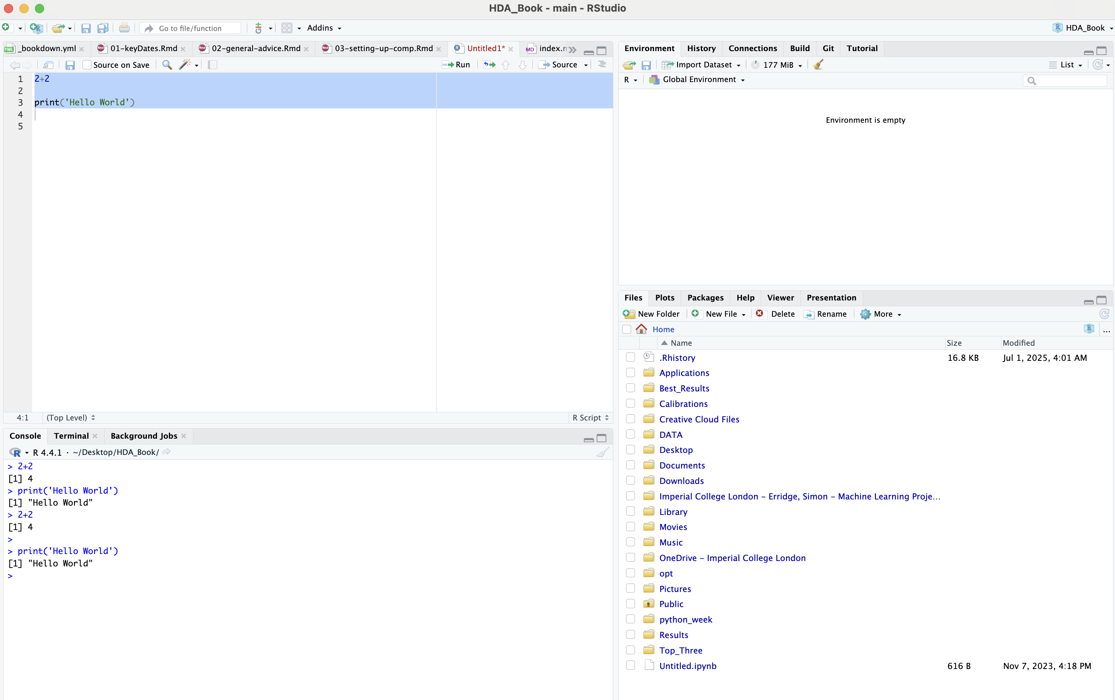Screen dimensions: 1115x700
Task: Click the Environment pane refresh icon
Action: (1097, 65)
